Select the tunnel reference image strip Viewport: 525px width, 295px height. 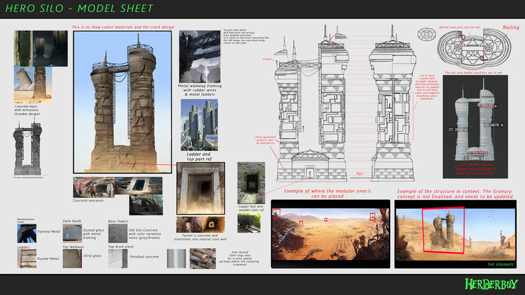point(200,224)
